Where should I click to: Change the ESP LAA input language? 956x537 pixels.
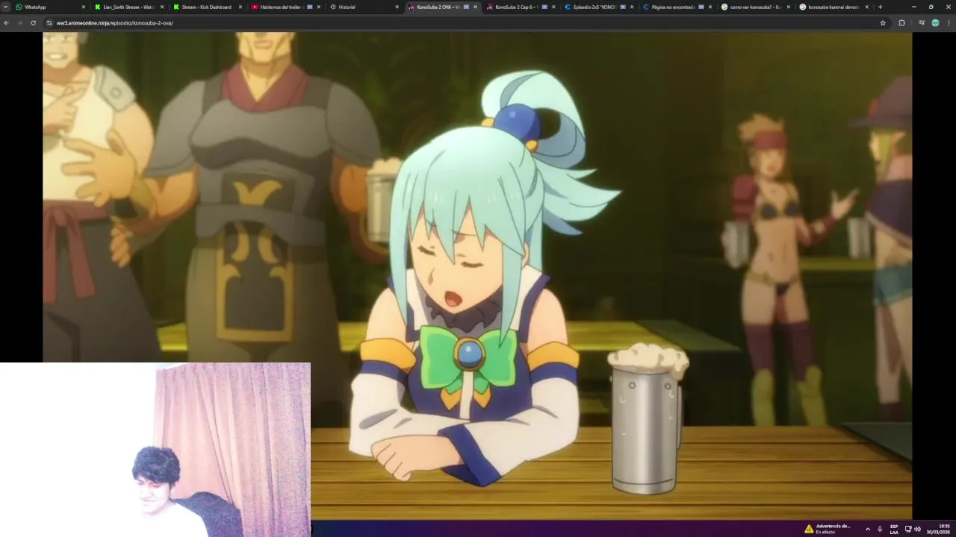(x=894, y=529)
